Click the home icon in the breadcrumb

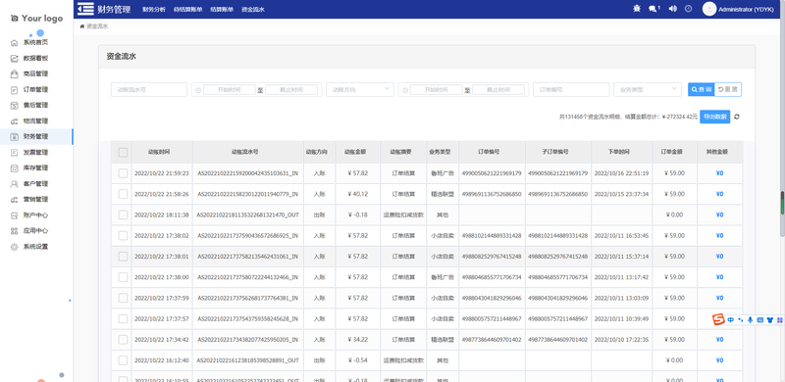click(82, 26)
